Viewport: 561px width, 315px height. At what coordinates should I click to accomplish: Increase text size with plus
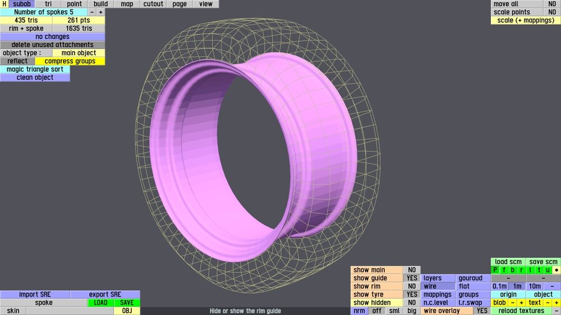557,303
